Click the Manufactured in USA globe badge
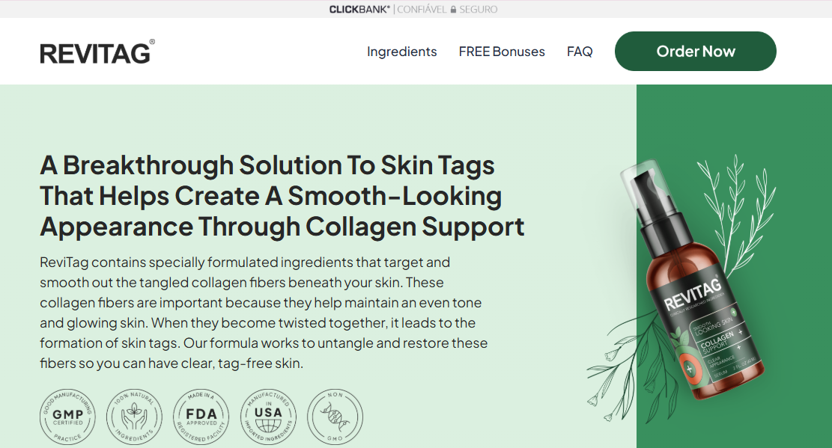The height and width of the screenshot is (448, 832). click(268, 417)
